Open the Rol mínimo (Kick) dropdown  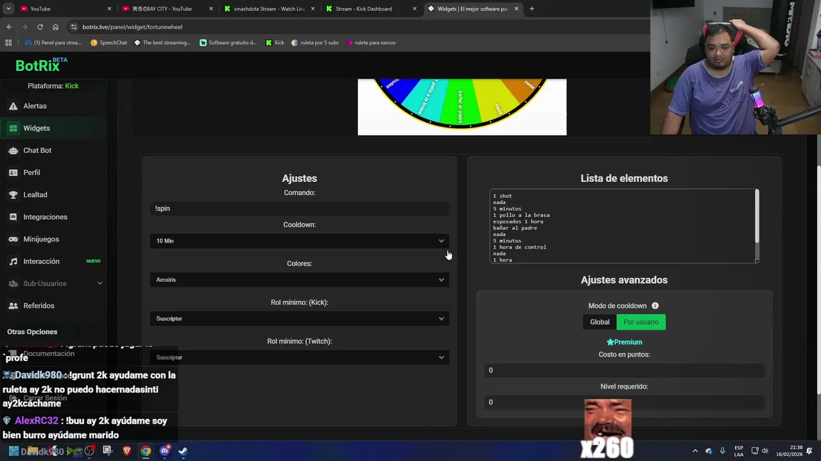point(300,319)
